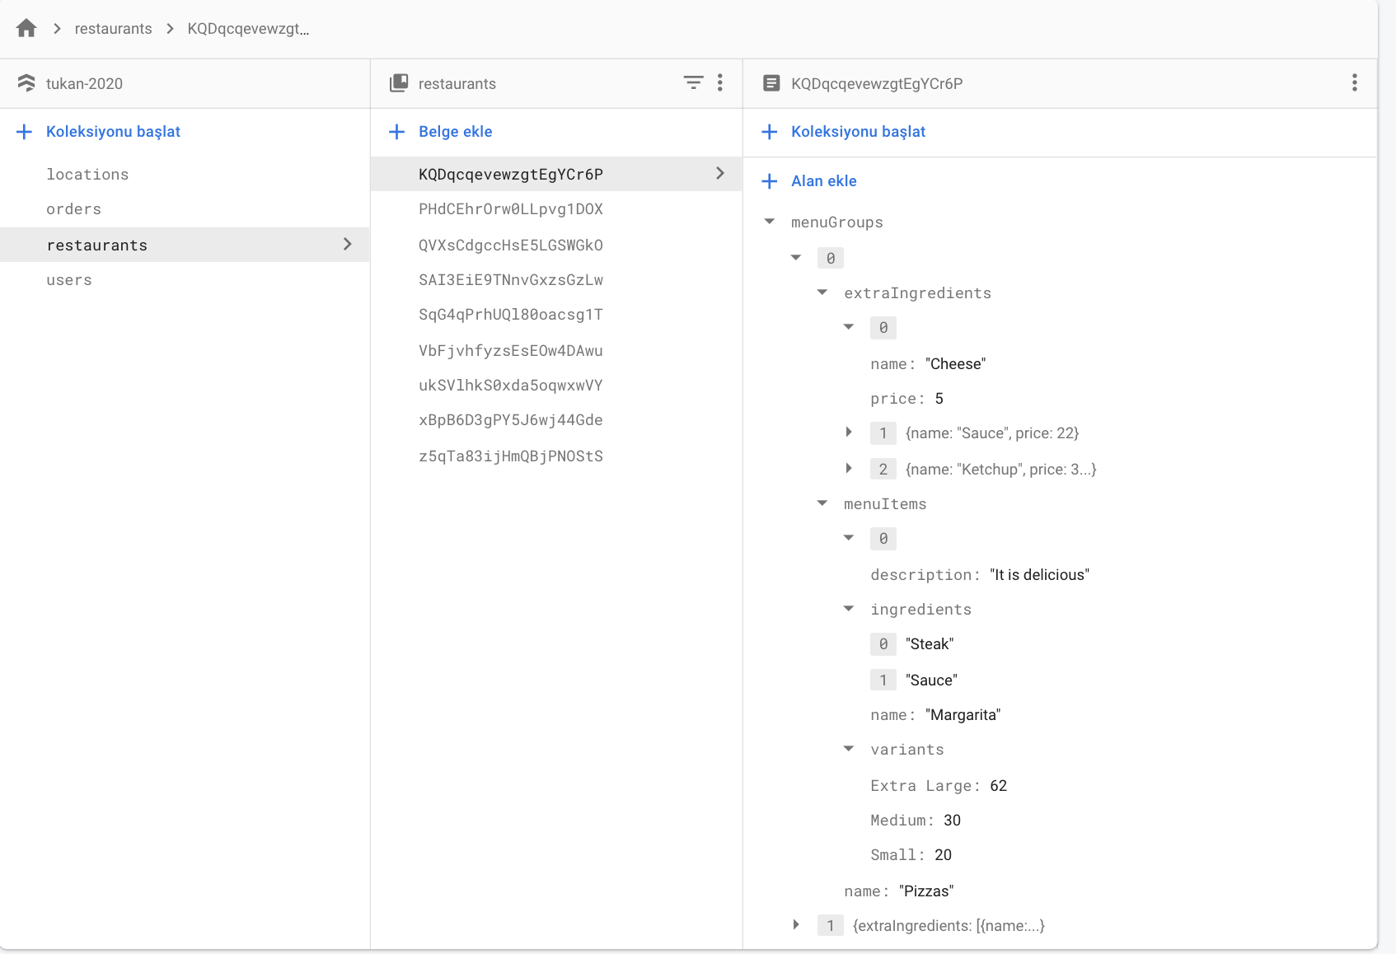Screen dimensions: 1396x954
Task: Open document KQDqcqevewzgtEgYCr6P three-dot menu
Action: pyautogui.click(x=1355, y=82)
